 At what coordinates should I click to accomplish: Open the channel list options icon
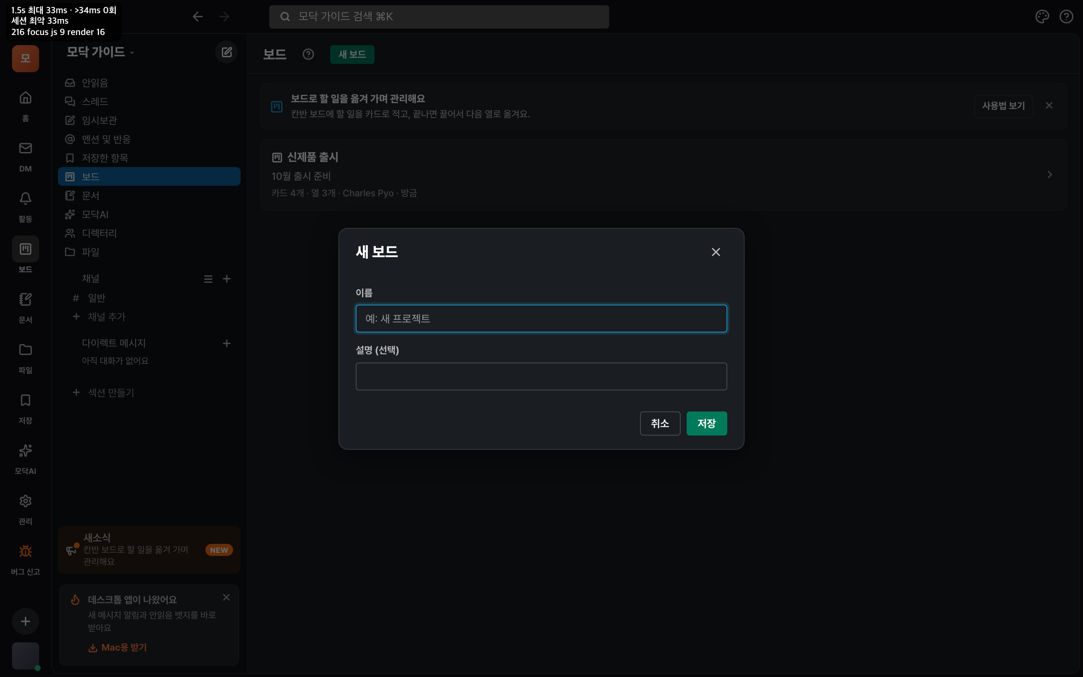pos(208,279)
